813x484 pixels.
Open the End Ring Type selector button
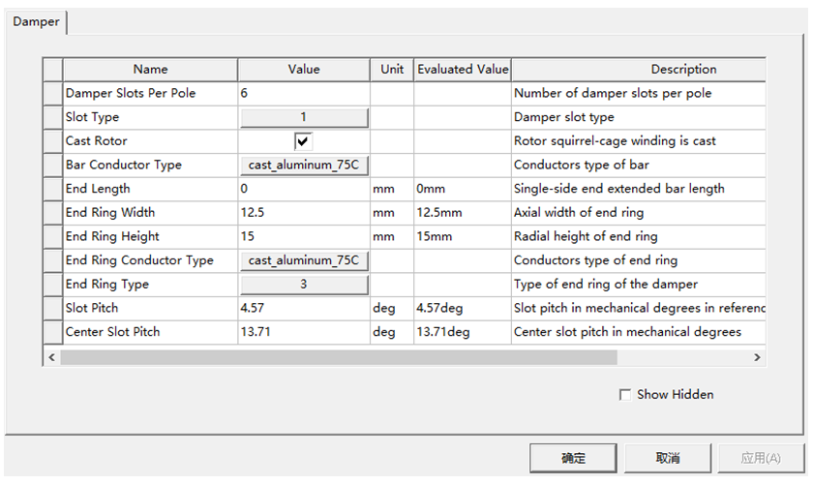point(304,285)
